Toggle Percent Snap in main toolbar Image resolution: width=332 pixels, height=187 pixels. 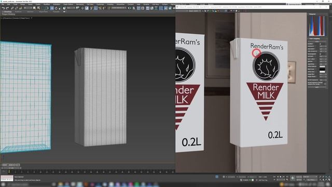[100, 8]
